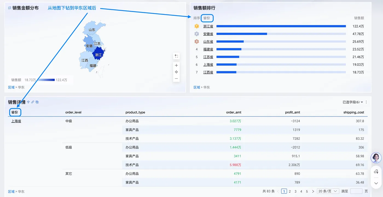Click the 浙江省 ranking bar
The width and height of the screenshot is (383, 197).
tap(281, 26)
